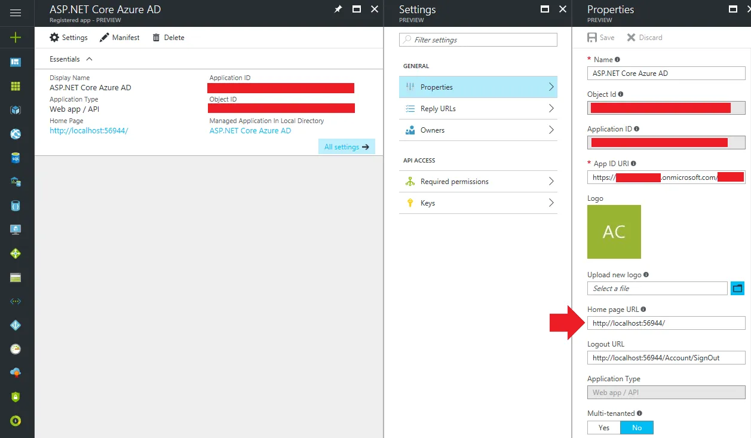Click the info icon next to Home page URL

[x=643, y=310]
